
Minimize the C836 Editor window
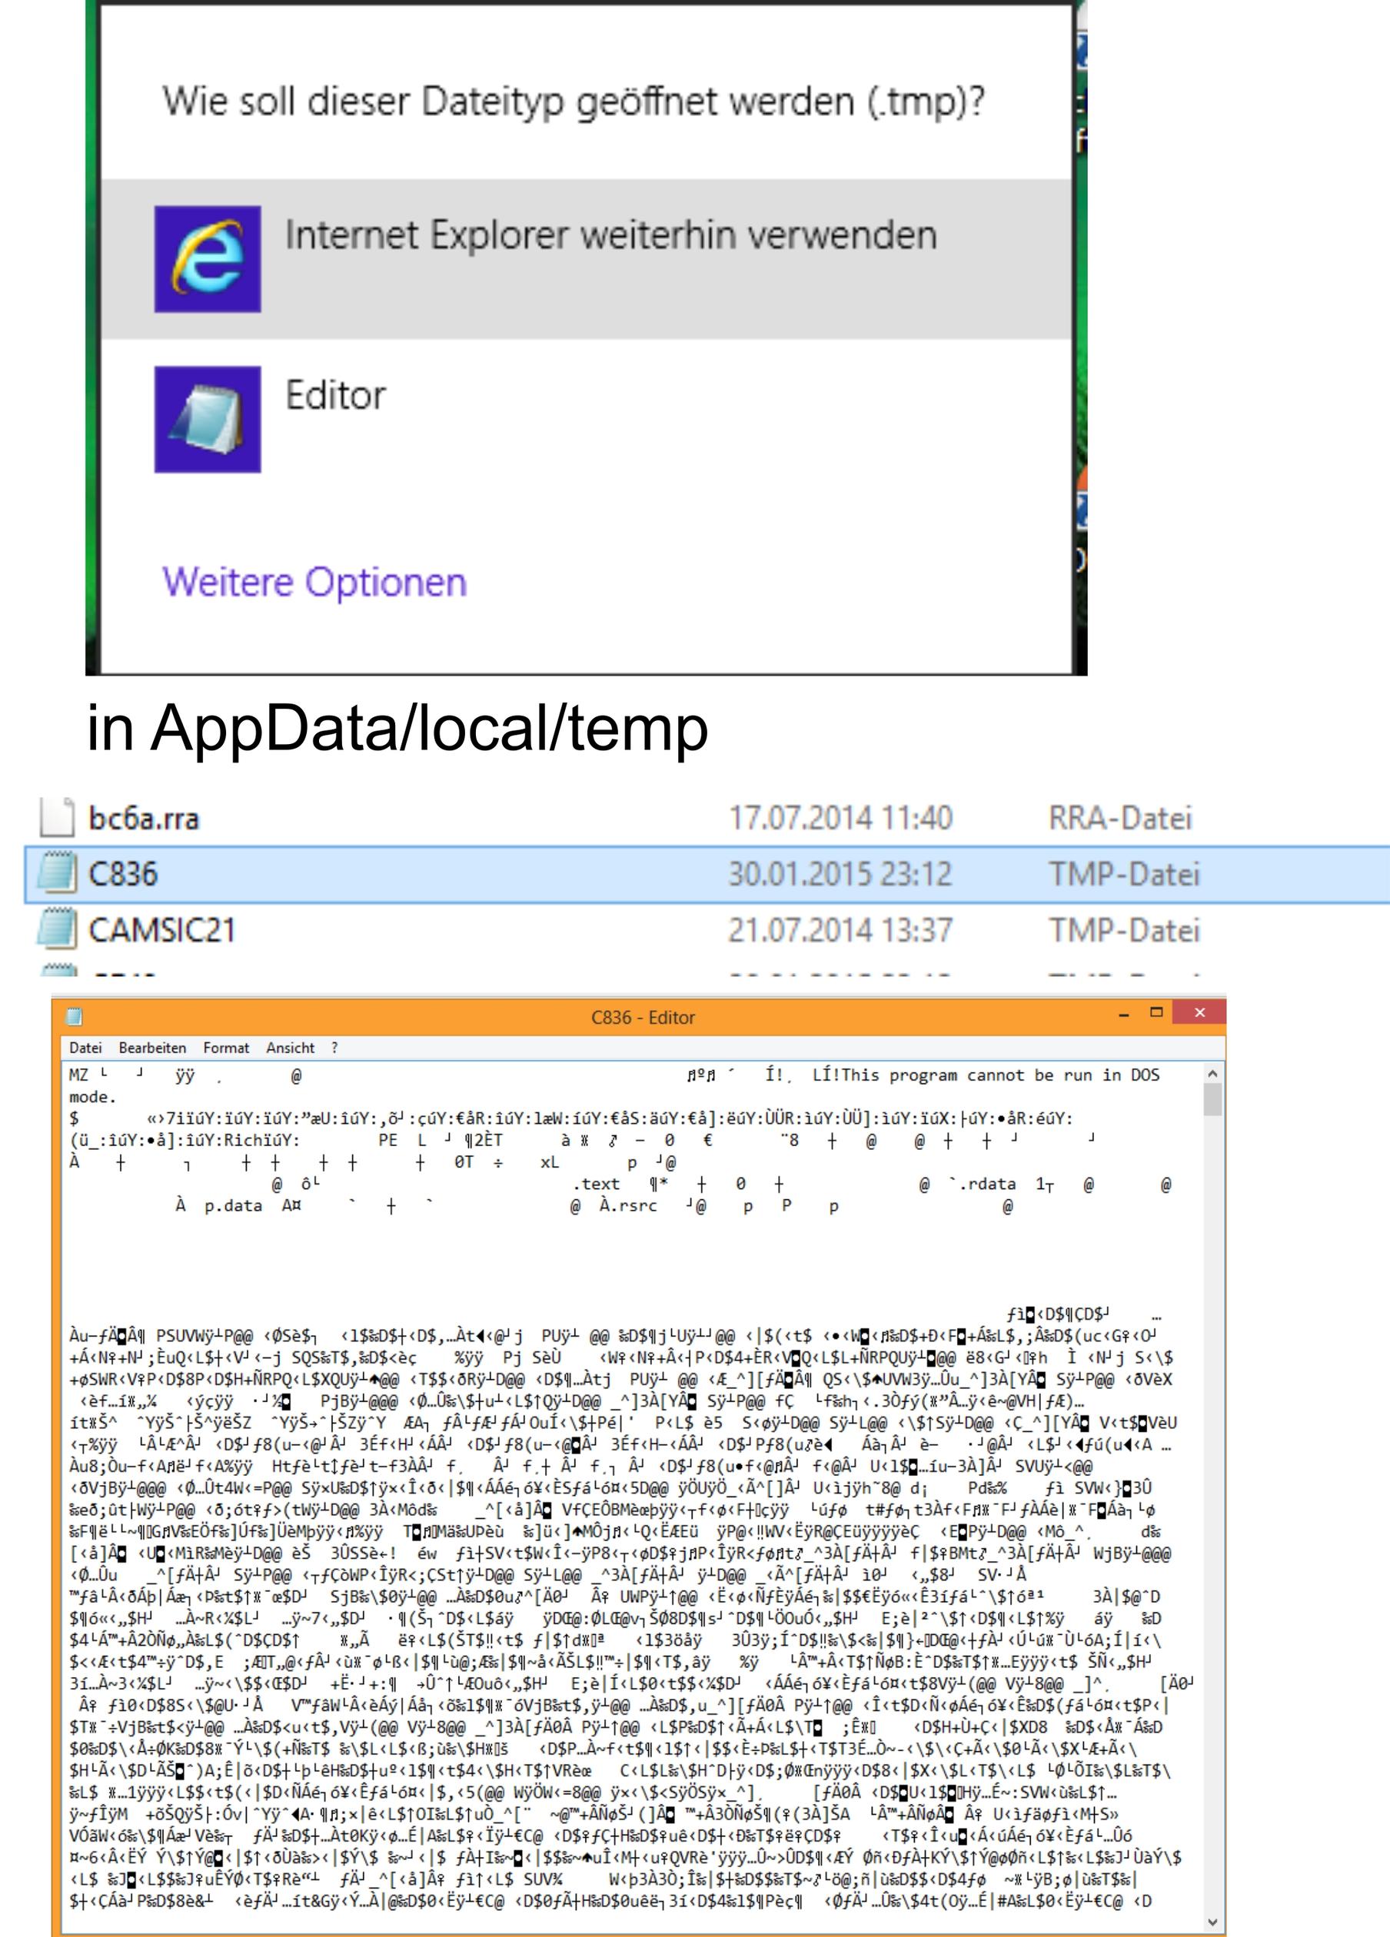[x=1124, y=1014]
